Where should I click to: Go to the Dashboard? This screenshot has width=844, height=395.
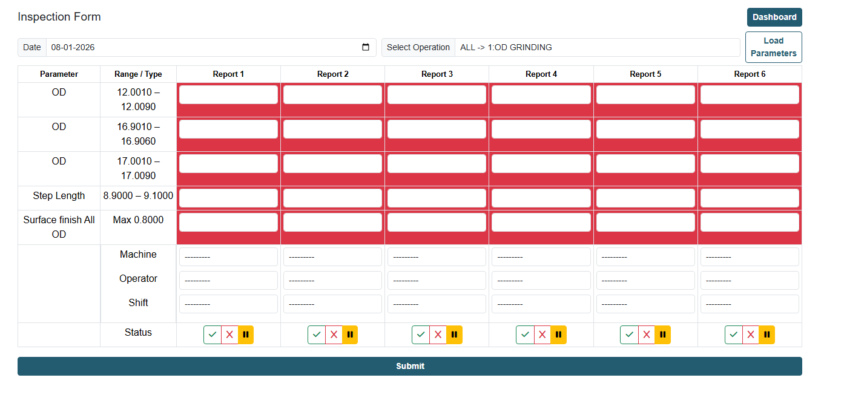tap(774, 17)
